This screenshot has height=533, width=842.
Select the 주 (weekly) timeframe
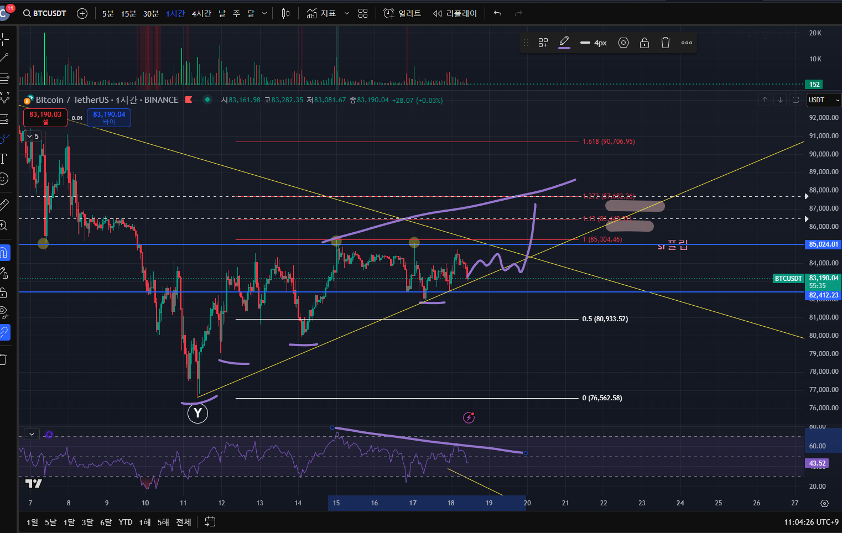click(x=236, y=13)
